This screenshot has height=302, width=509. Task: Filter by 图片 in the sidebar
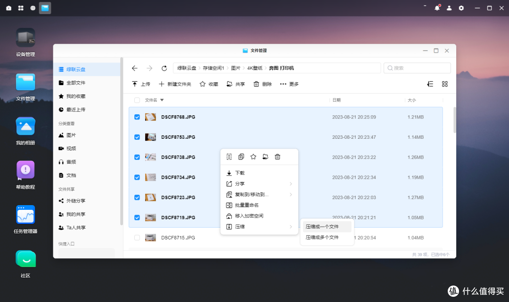coord(87,135)
